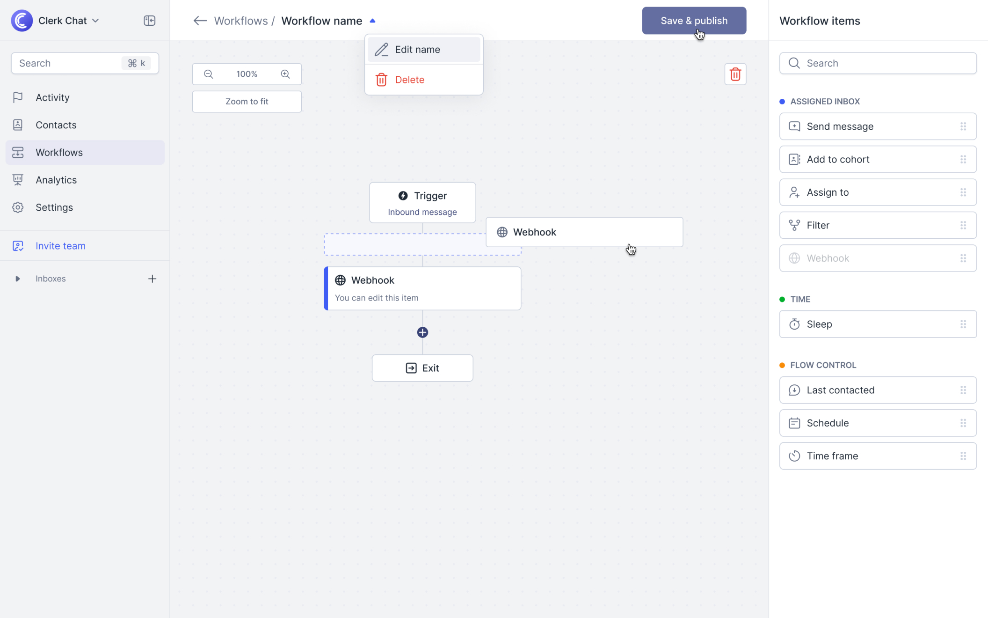The width and height of the screenshot is (988, 618).
Task: Expand the Inboxes tree item
Action: 16,279
